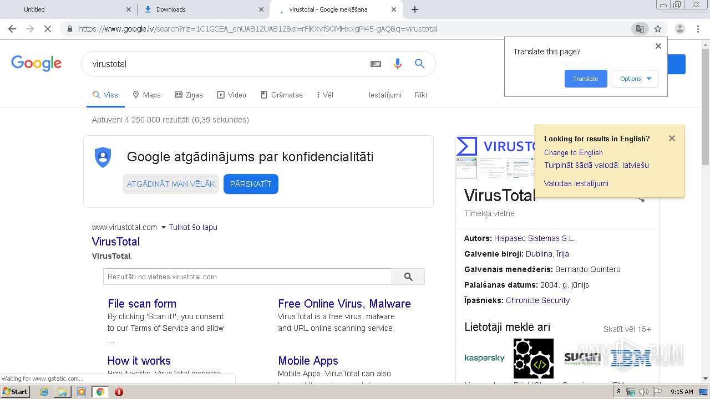This screenshot has height=399, width=710.
Task: Open a new tab
Action: (x=415, y=9)
